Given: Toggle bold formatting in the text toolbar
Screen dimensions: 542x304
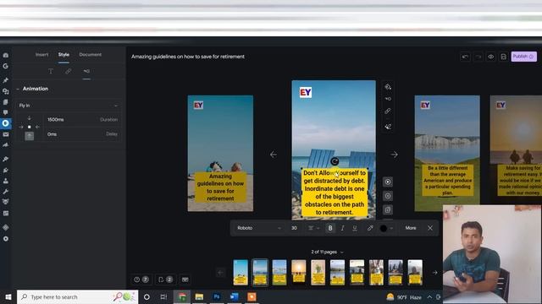Looking at the screenshot, I should [x=330, y=228].
